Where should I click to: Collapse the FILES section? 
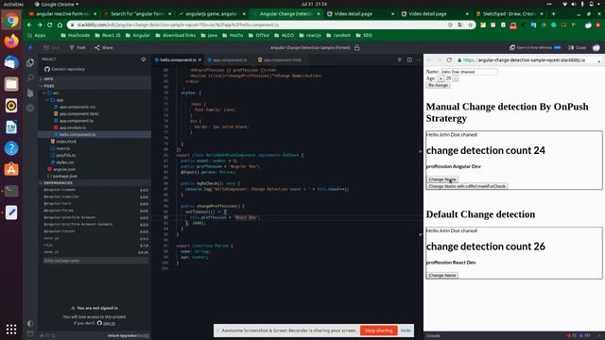(x=95, y=86)
